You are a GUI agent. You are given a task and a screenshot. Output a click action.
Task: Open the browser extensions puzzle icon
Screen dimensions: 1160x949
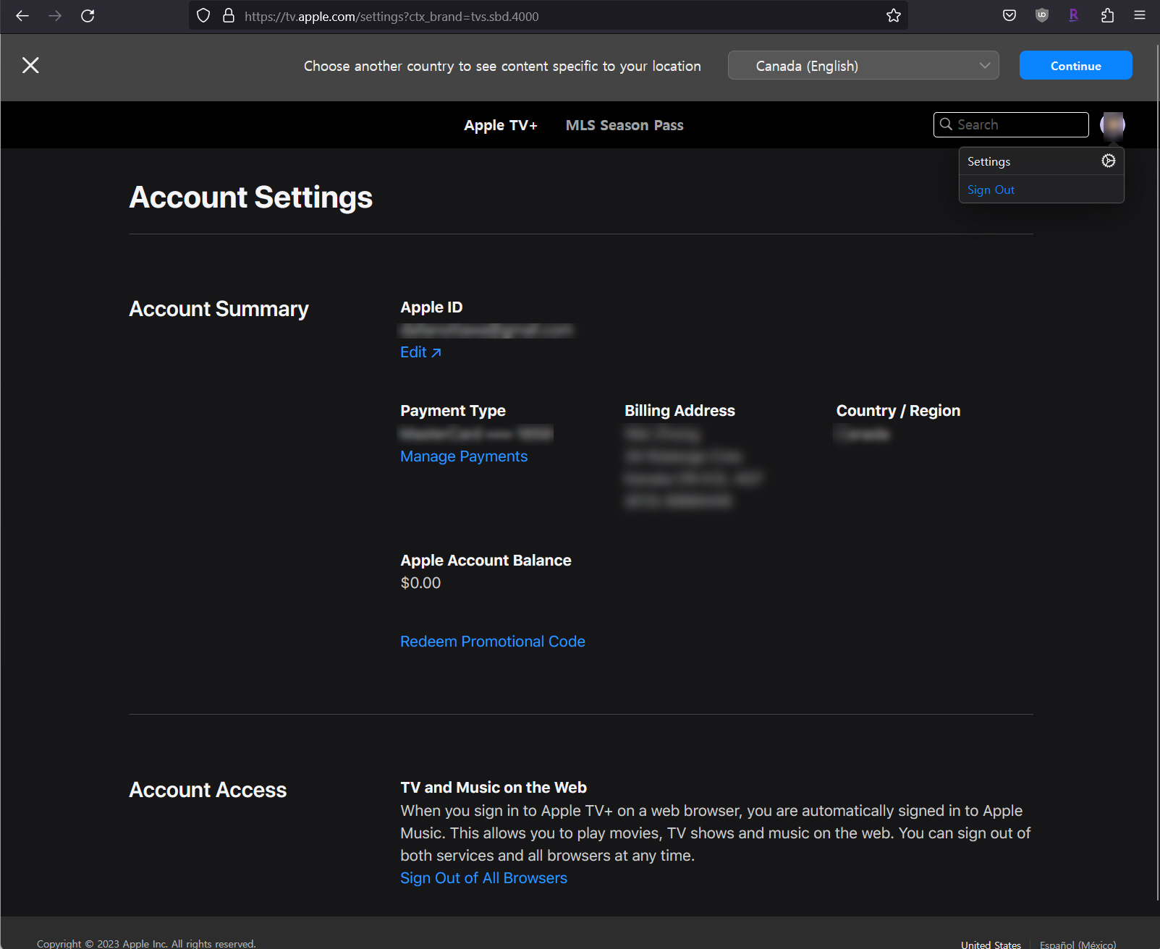[x=1106, y=16]
